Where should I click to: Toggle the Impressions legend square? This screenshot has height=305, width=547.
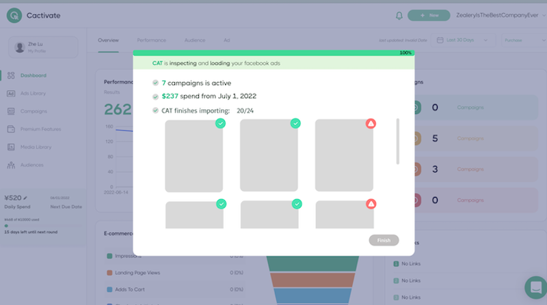[x=109, y=256]
